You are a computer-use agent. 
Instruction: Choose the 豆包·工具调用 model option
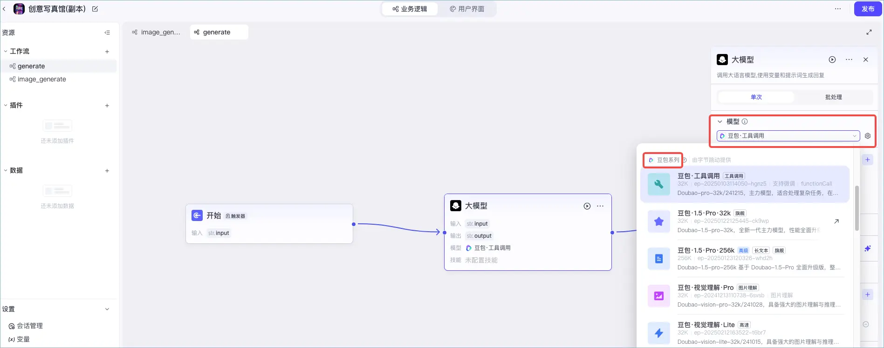[745, 184]
